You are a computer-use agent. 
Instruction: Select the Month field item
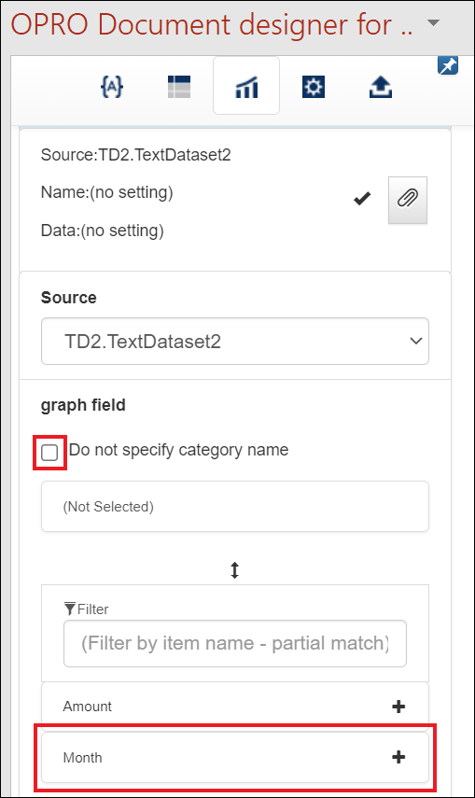(x=234, y=757)
